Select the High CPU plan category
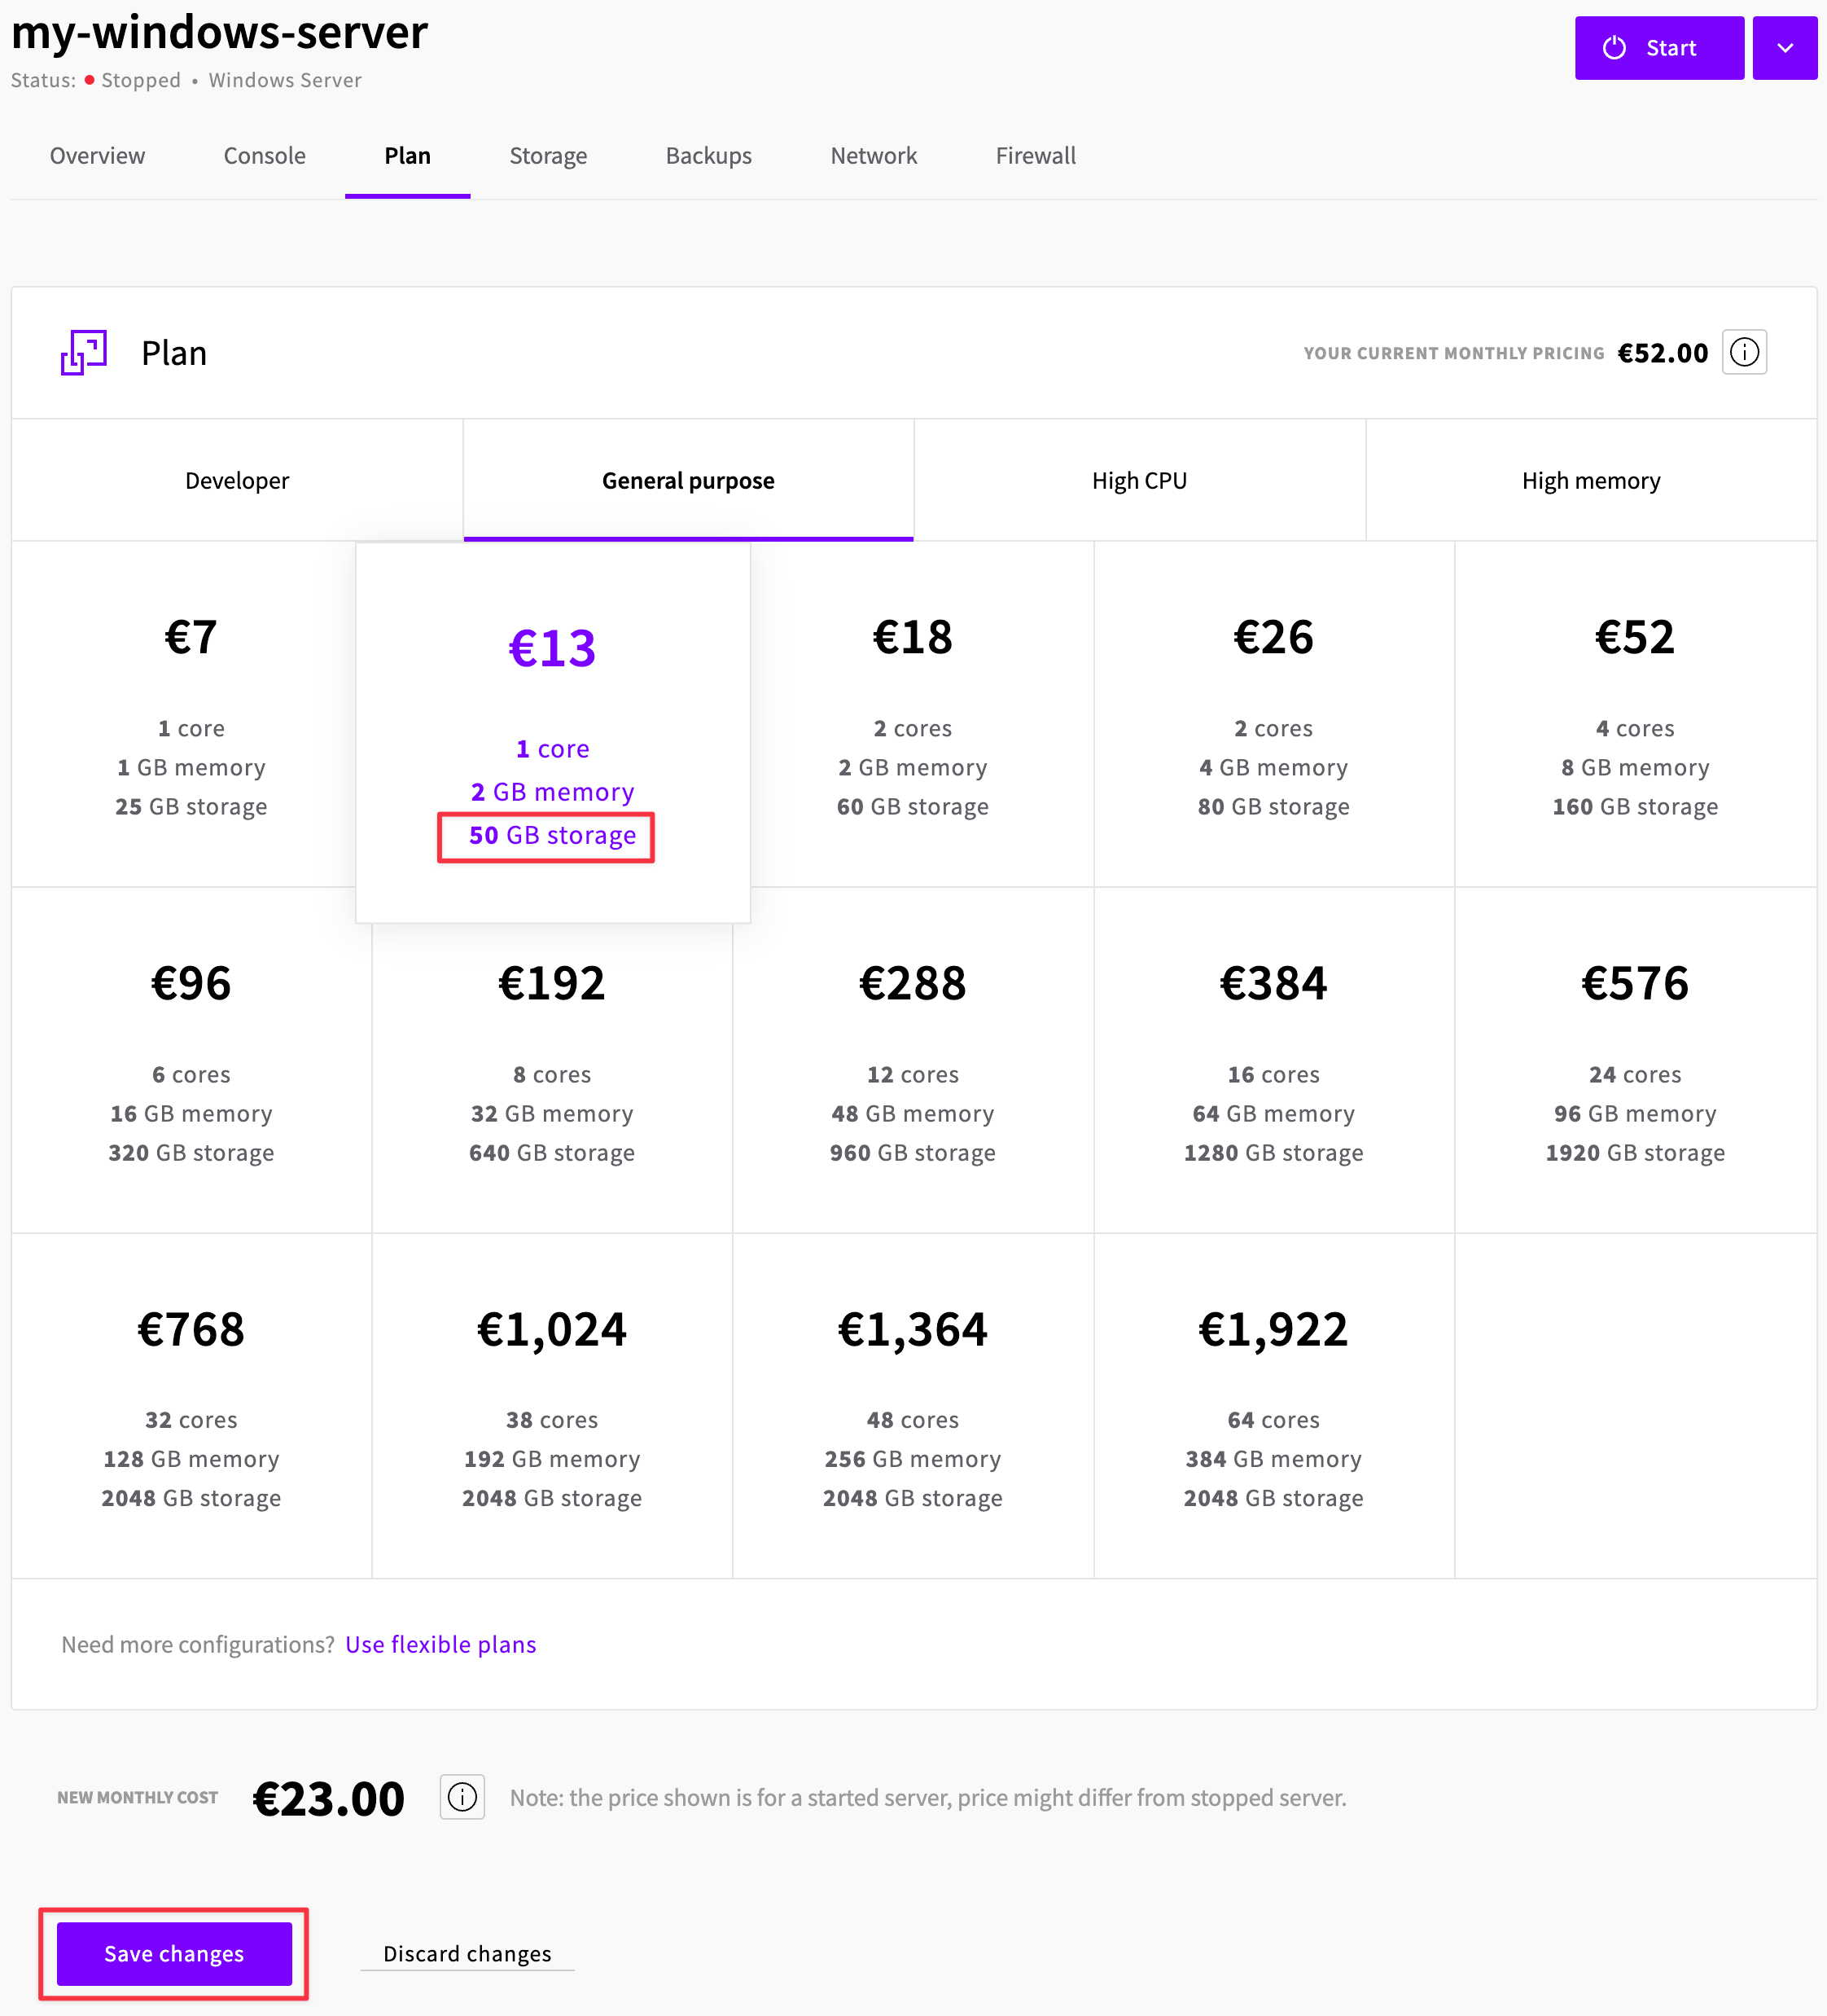The width and height of the screenshot is (1827, 2016). click(1139, 480)
